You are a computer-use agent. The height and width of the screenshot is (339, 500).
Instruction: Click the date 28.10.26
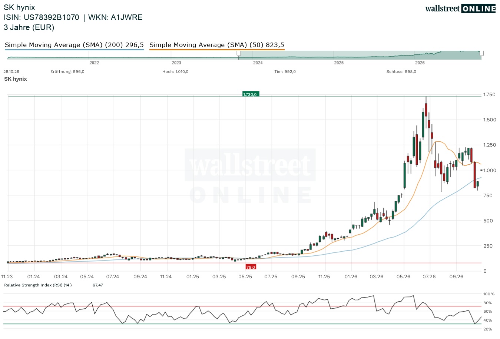click(x=11, y=72)
